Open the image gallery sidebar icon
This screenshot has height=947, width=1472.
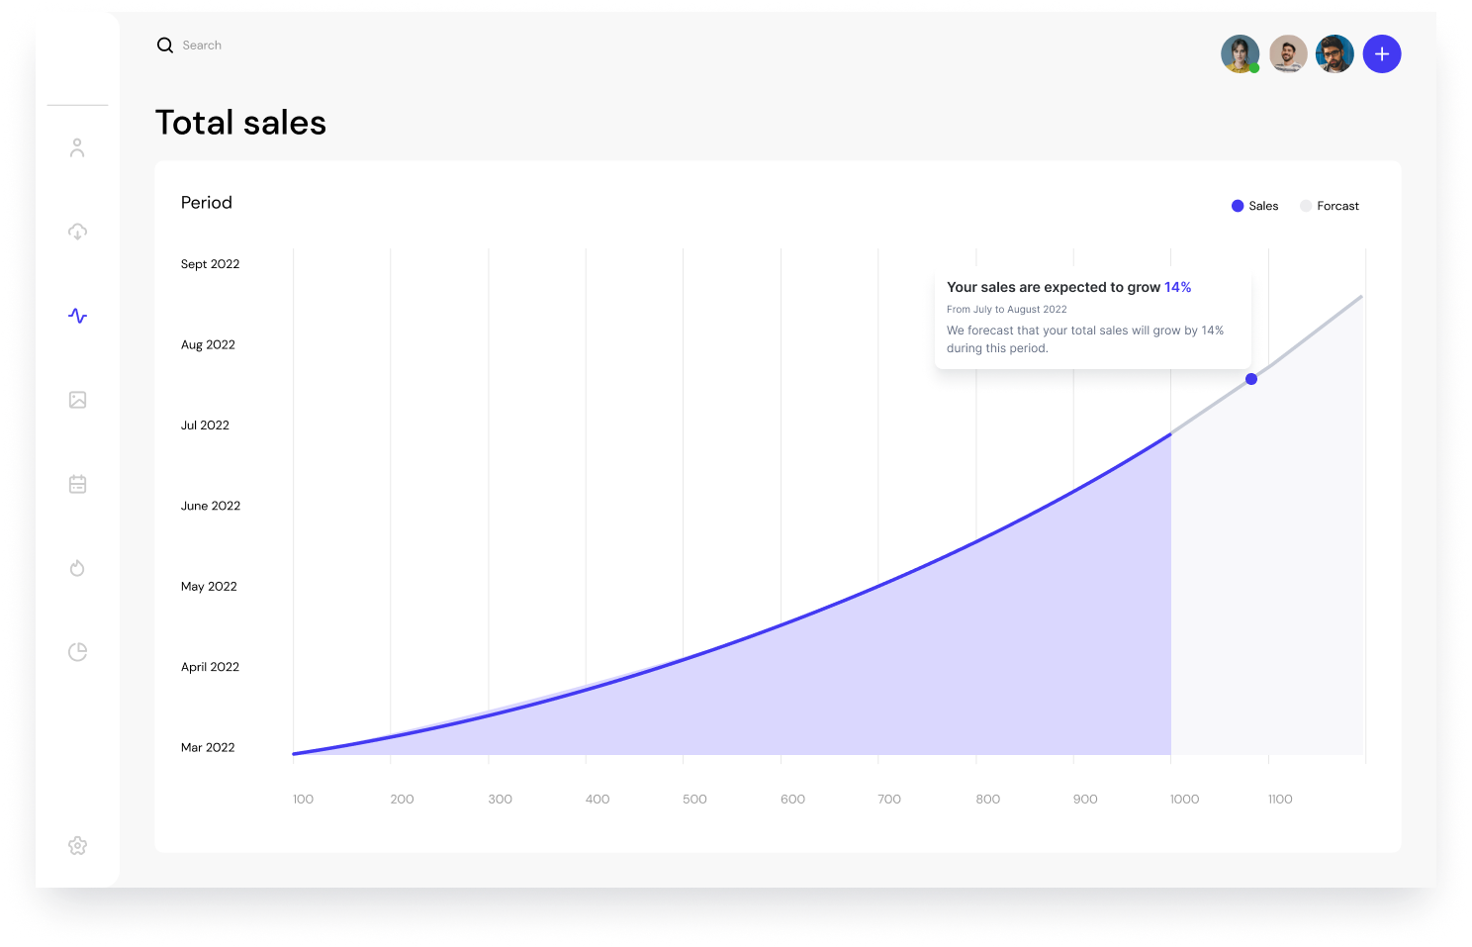[77, 400]
